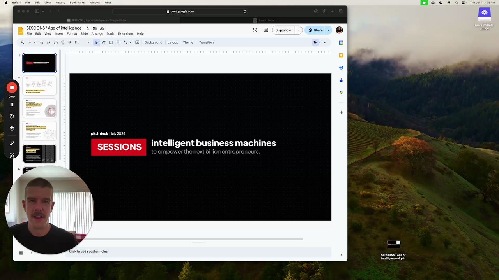
Task: Add a comment from toolbar
Action: [x=137, y=42]
